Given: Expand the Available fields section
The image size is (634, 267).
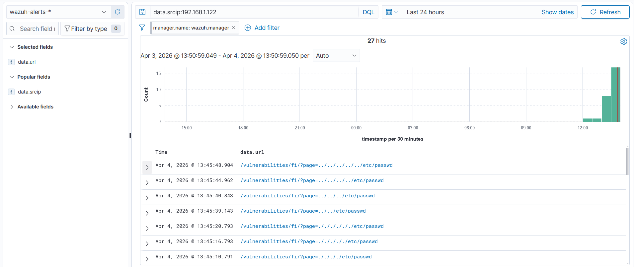Looking at the screenshot, I should point(12,107).
